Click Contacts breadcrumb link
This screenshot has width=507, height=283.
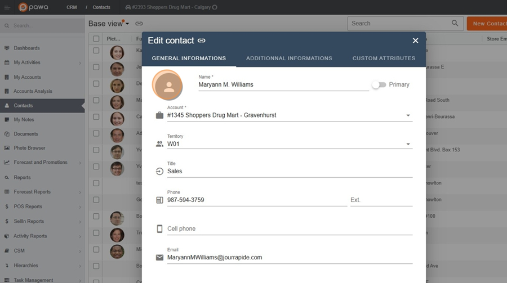(x=101, y=7)
